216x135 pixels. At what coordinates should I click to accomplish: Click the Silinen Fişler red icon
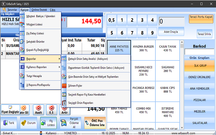click(x=64, y=86)
